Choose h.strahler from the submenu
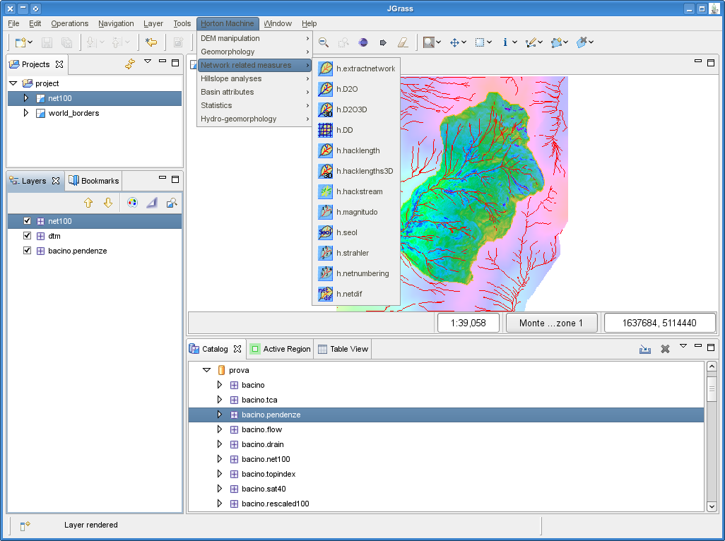 pos(352,253)
